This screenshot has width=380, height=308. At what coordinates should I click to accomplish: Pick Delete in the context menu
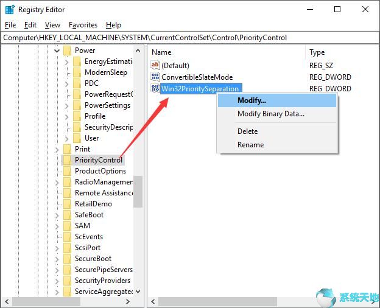[247, 131]
